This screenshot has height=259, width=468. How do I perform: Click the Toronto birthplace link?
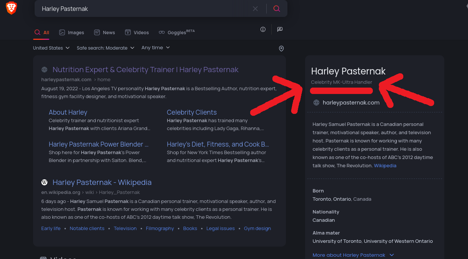click(x=322, y=199)
